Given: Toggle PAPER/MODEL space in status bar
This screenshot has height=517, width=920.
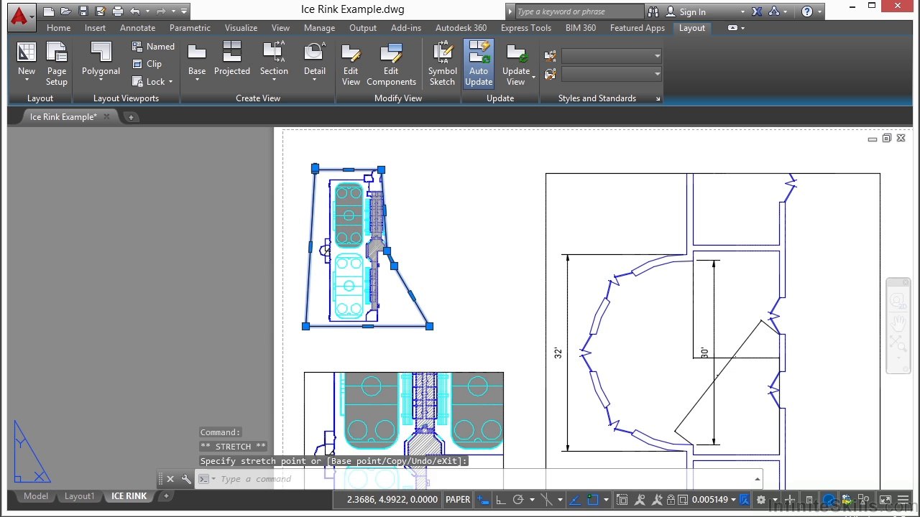Looking at the screenshot, I should [458, 500].
